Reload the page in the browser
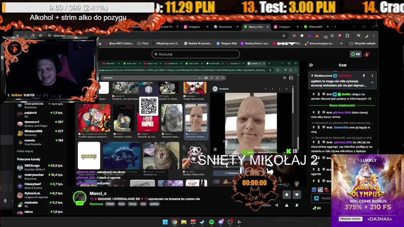The width and height of the screenshot is (404, 227). pos(33,36)
